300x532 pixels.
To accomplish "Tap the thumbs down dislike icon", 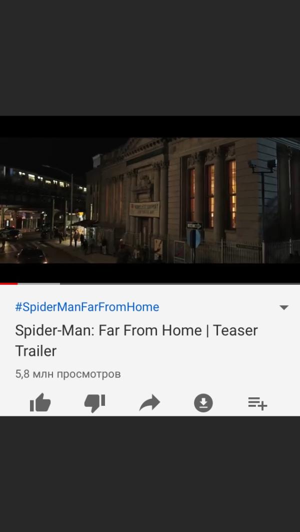I will (x=94, y=403).
